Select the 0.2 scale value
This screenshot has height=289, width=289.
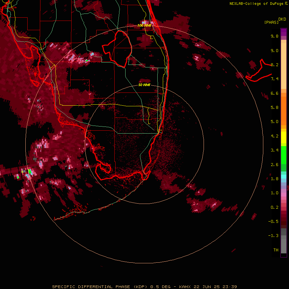[275, 207]
